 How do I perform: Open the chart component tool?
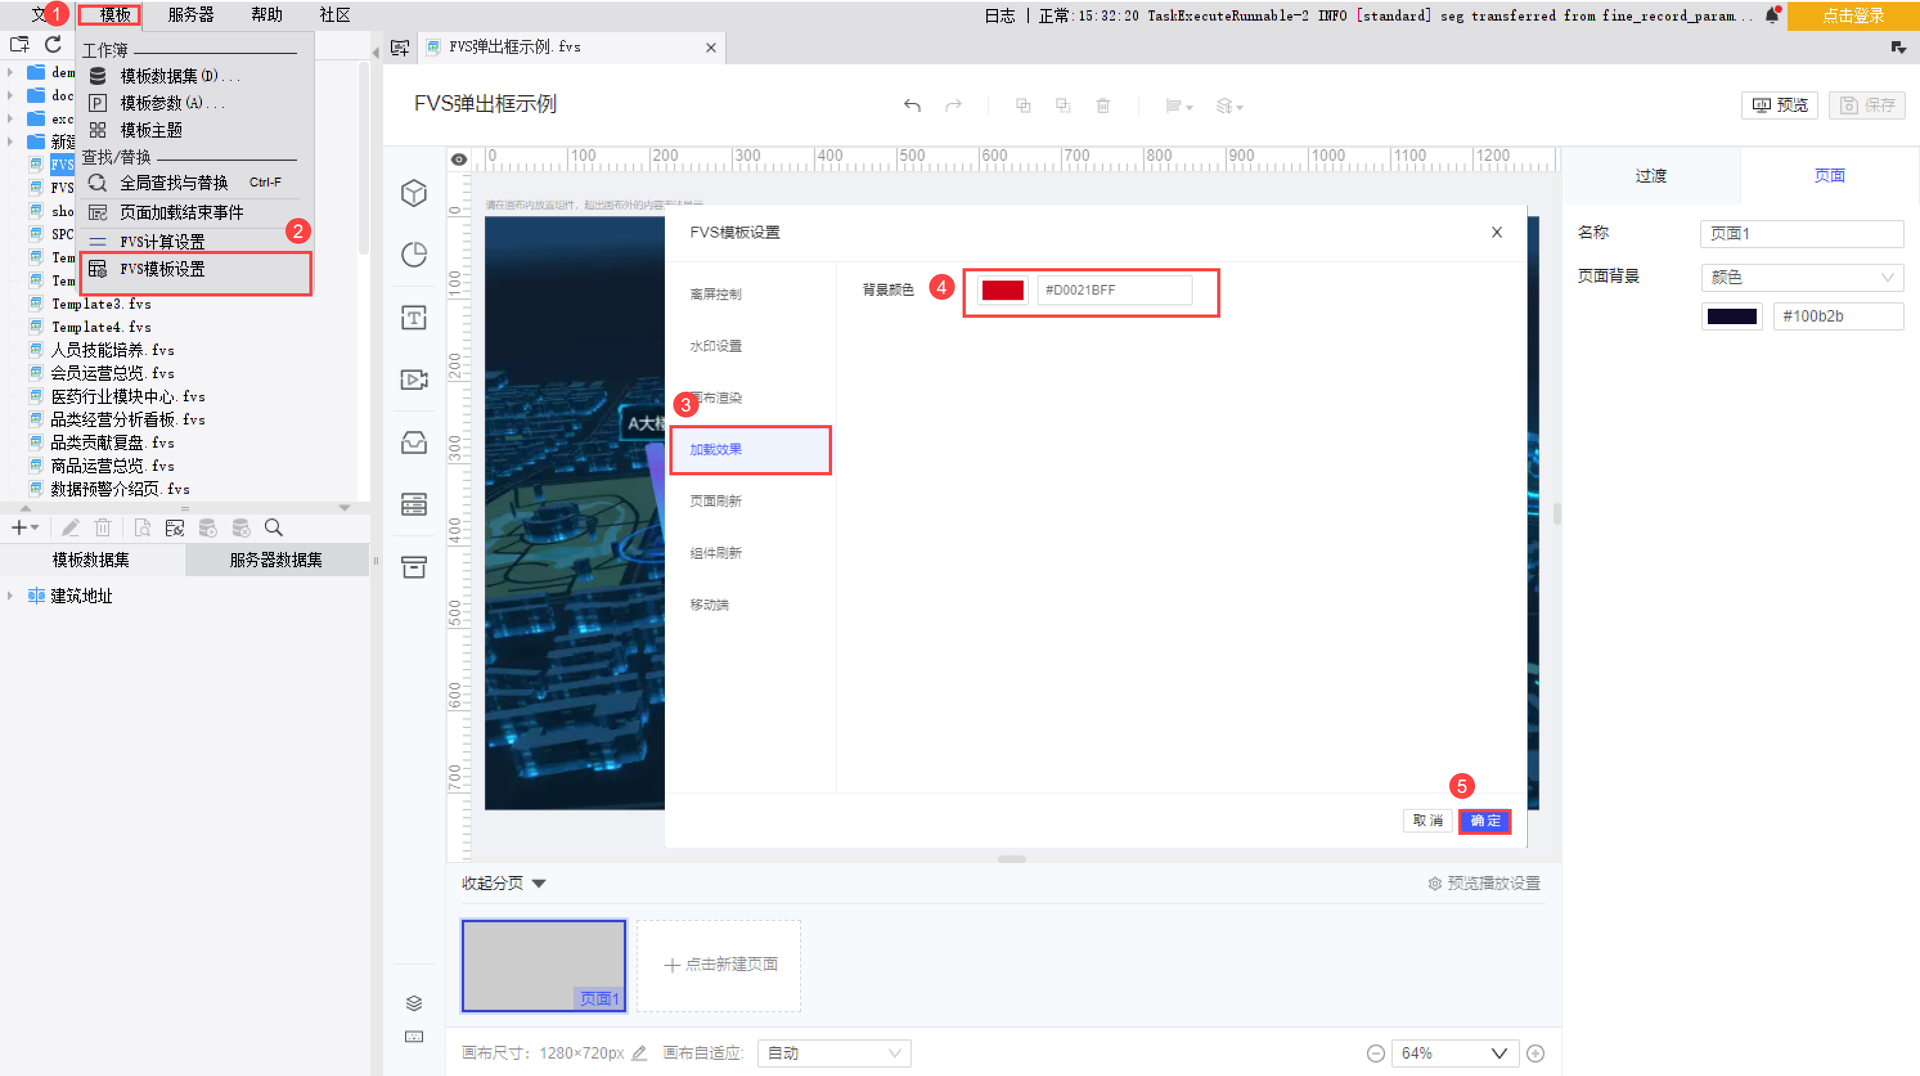tap(414, 254)
